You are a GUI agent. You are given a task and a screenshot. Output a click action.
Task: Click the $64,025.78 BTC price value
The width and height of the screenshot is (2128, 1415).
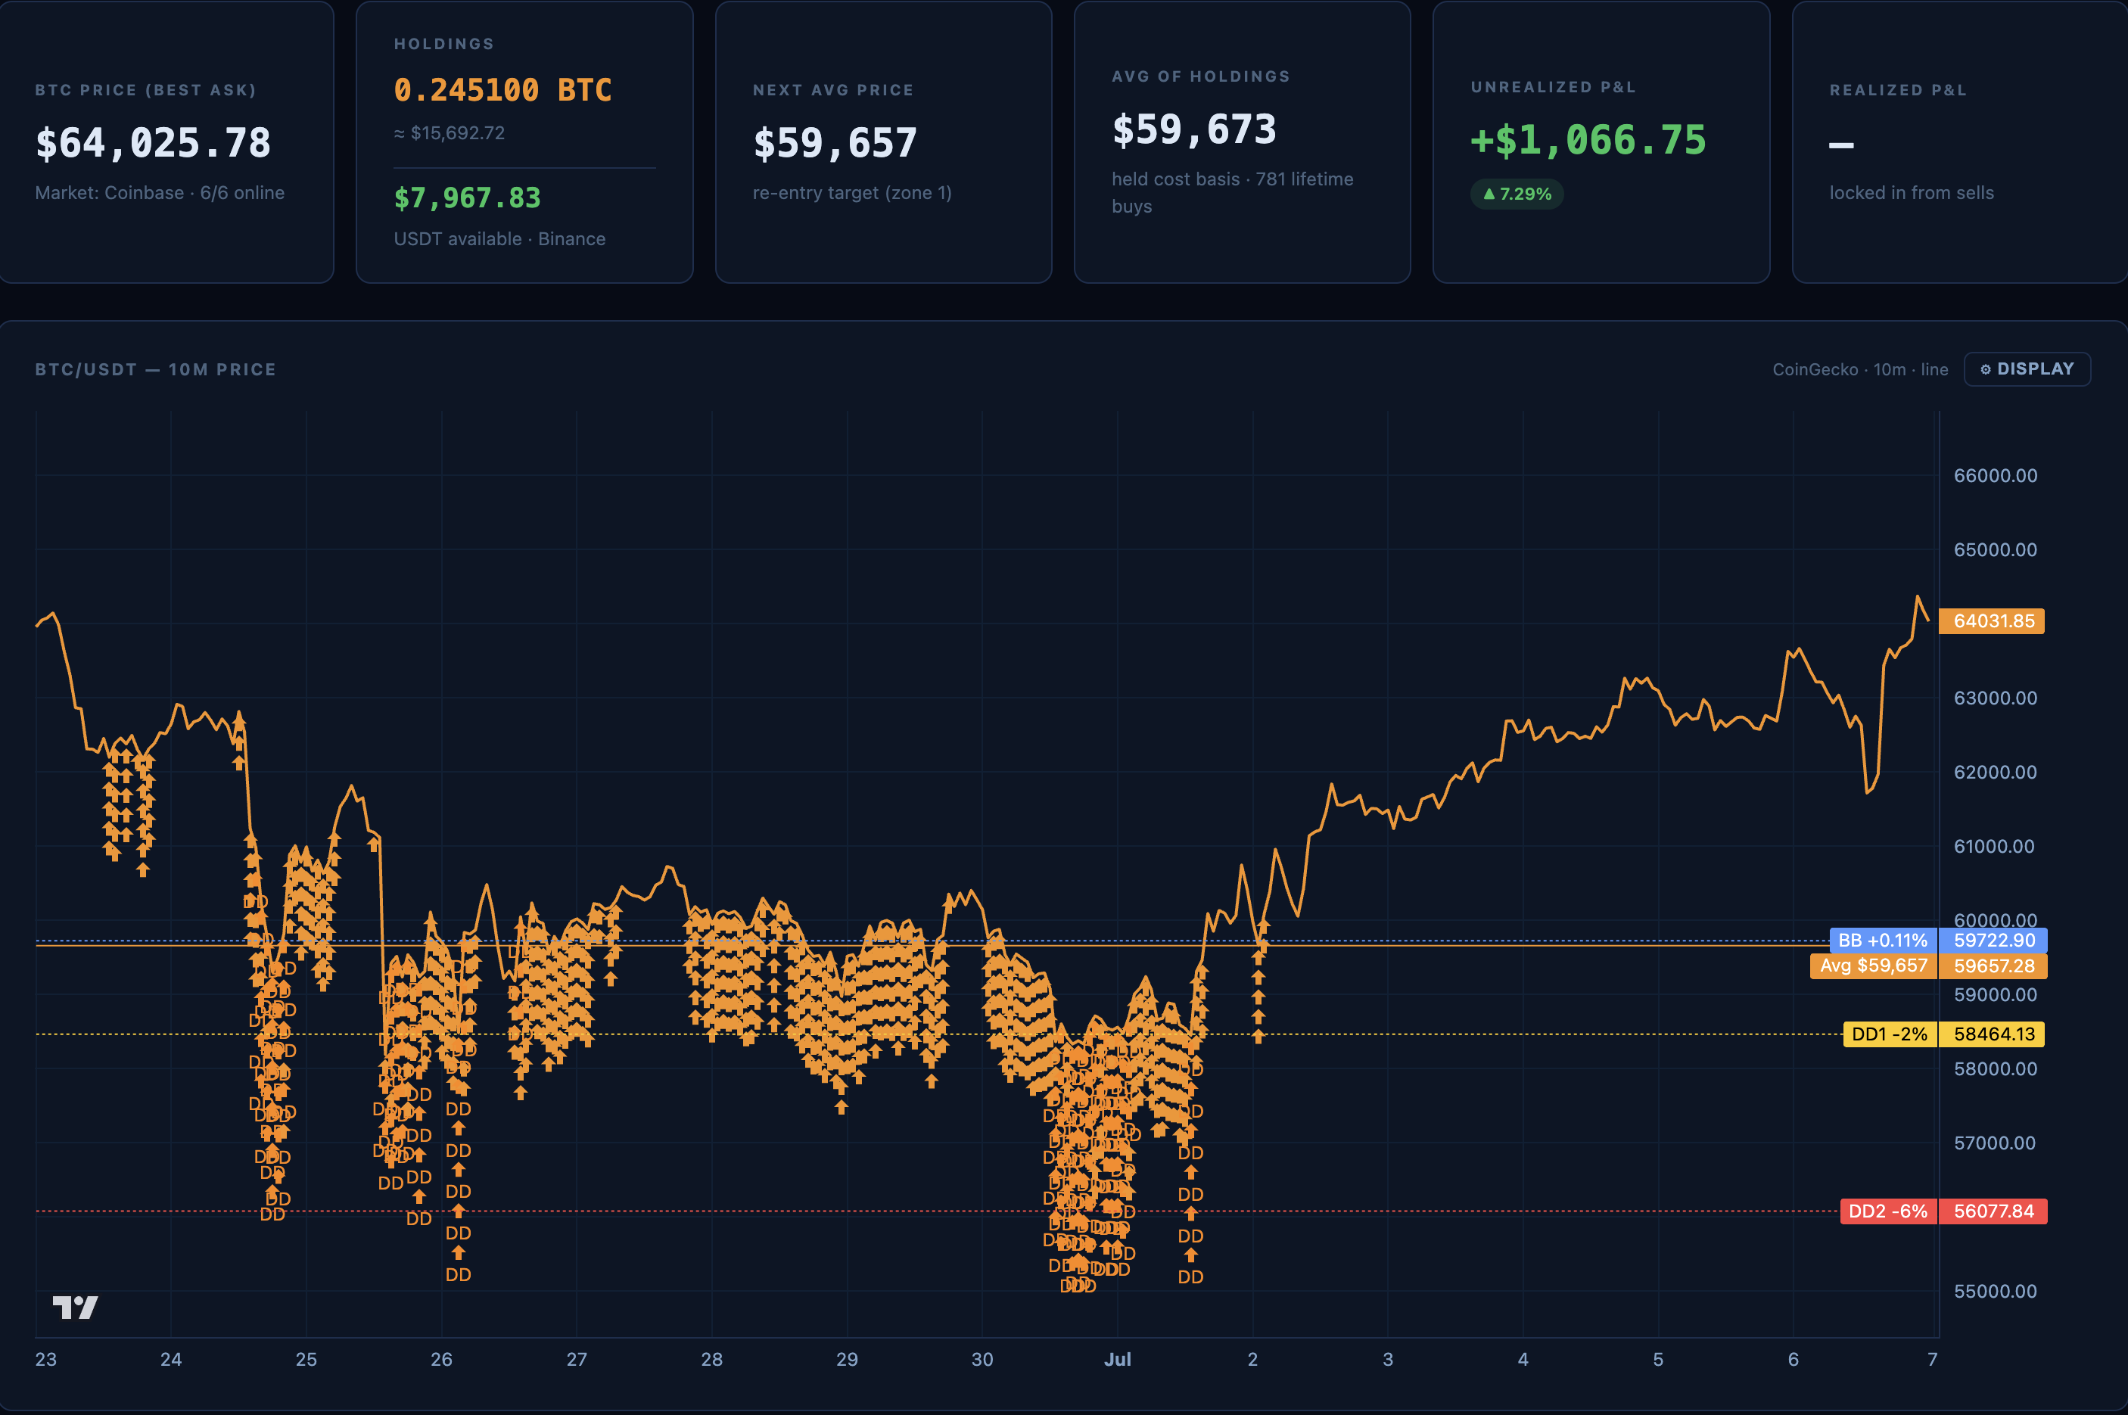click(x=153, y=142)
